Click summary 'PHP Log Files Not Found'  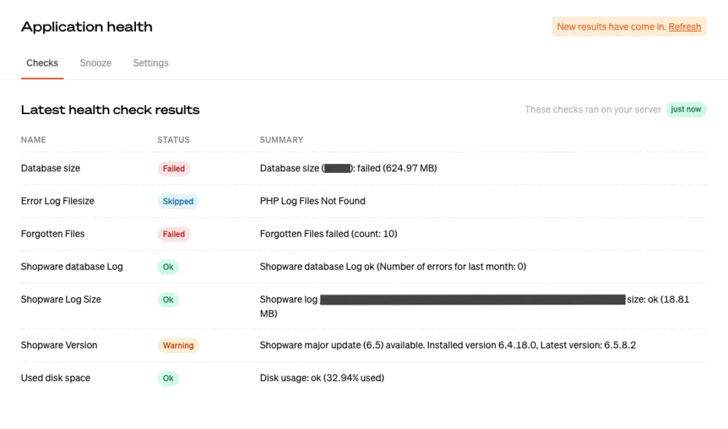[x=312, y=201]
